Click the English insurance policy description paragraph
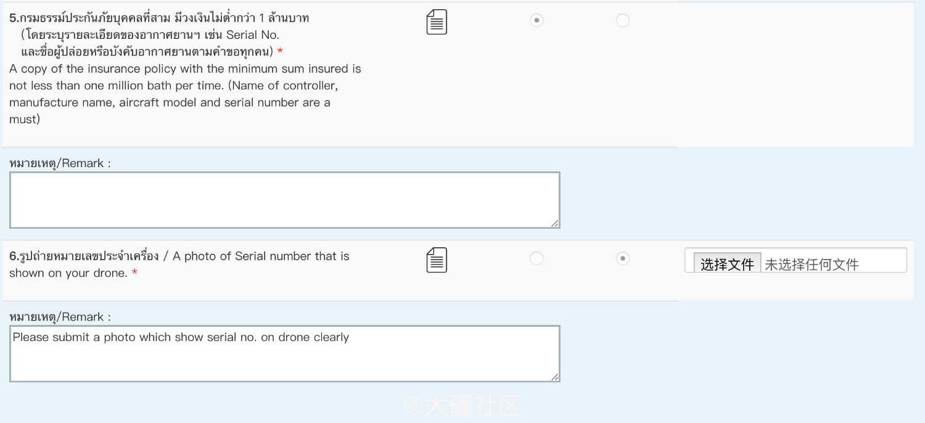This screenshot has height=423, width=925. pos(185,94)
